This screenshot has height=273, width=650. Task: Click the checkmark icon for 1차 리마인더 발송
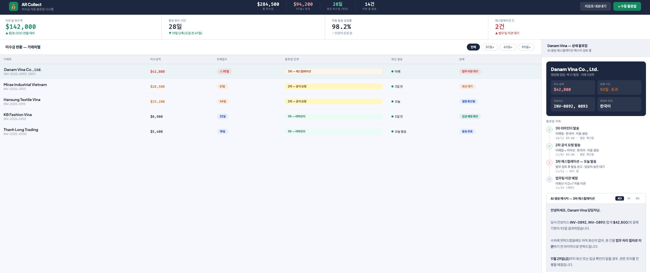(x=549, y=130)
